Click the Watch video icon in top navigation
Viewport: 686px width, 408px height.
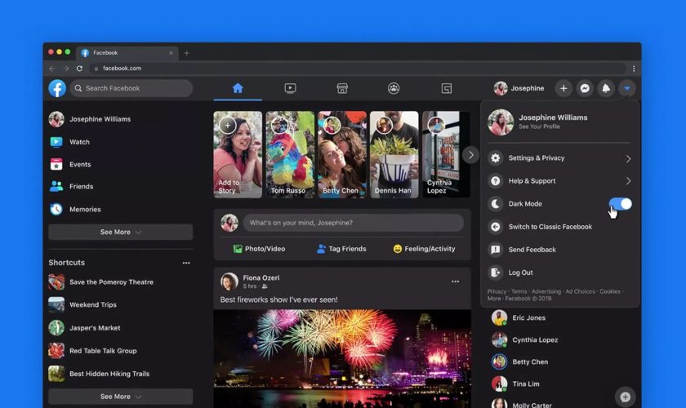pos(290,88)
